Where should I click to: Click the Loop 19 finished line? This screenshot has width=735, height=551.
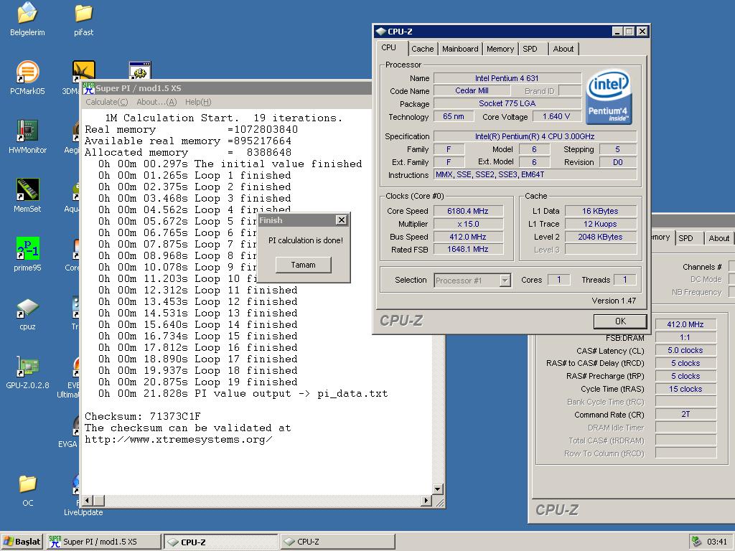(198, 382)
